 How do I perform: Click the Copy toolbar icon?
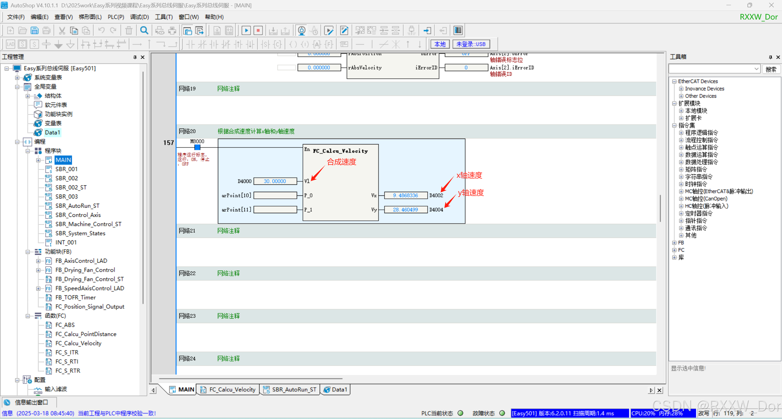click(74, 31)
